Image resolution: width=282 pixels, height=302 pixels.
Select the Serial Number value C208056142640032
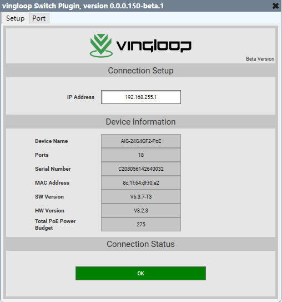(x=141, y=169)
